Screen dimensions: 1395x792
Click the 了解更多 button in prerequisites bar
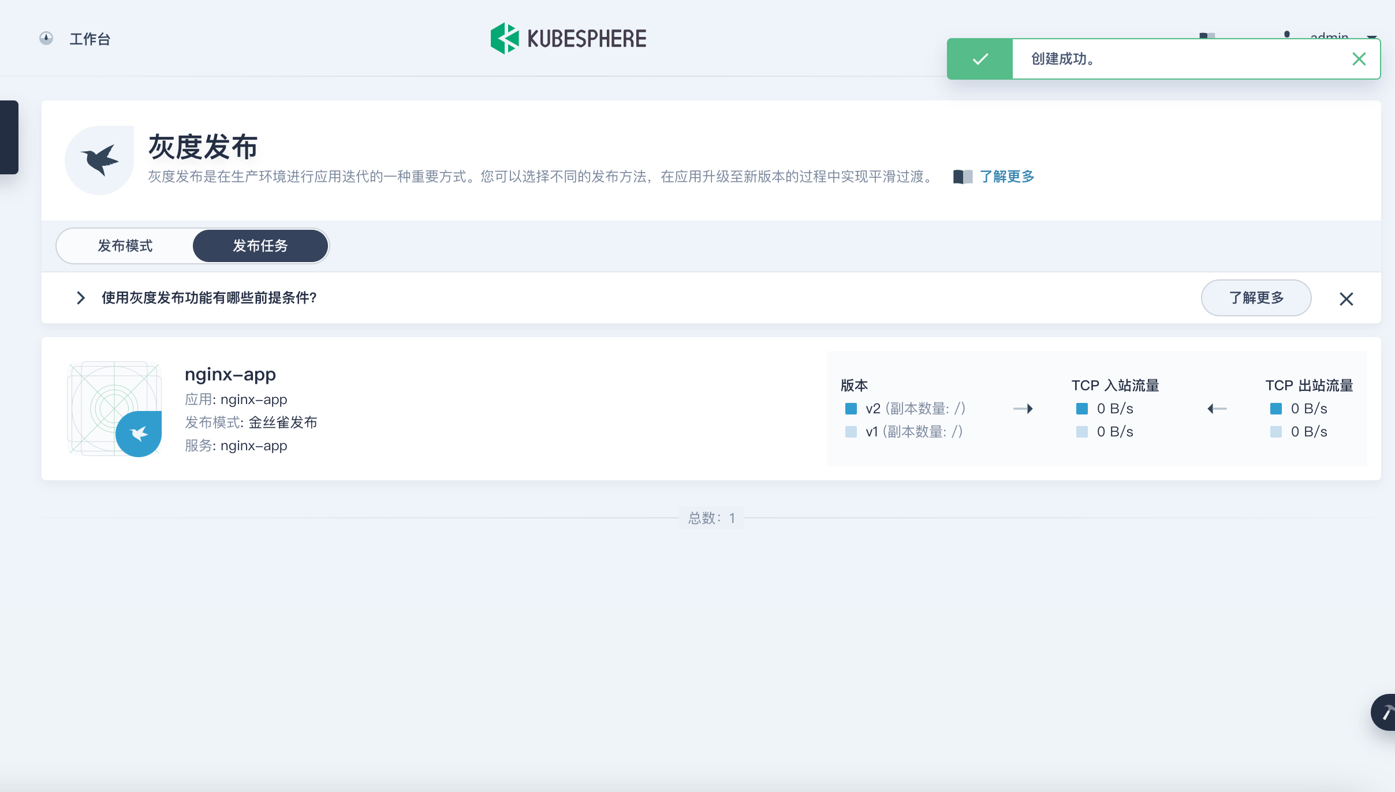tap(1256, 298)
